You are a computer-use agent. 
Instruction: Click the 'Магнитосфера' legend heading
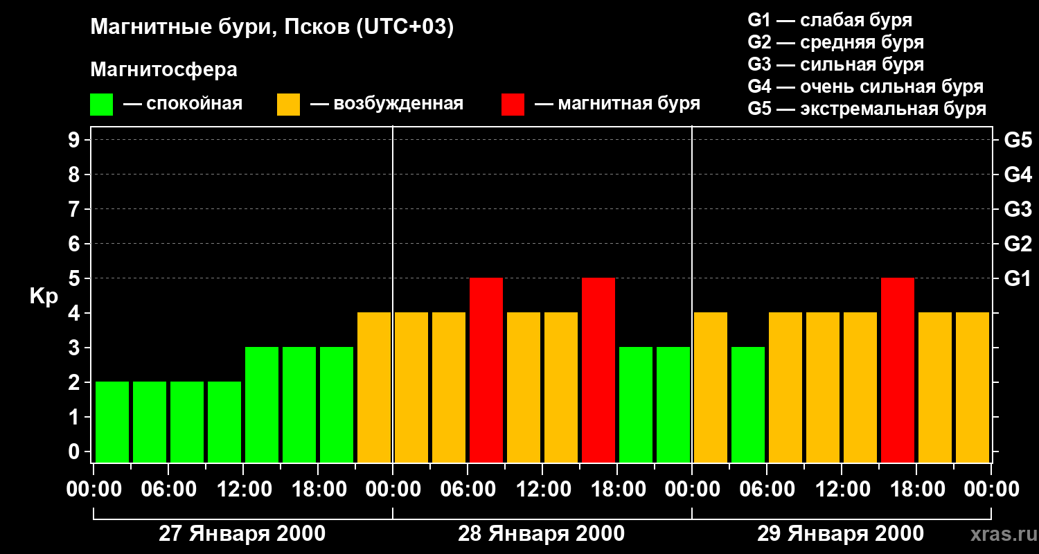[163, 70]
